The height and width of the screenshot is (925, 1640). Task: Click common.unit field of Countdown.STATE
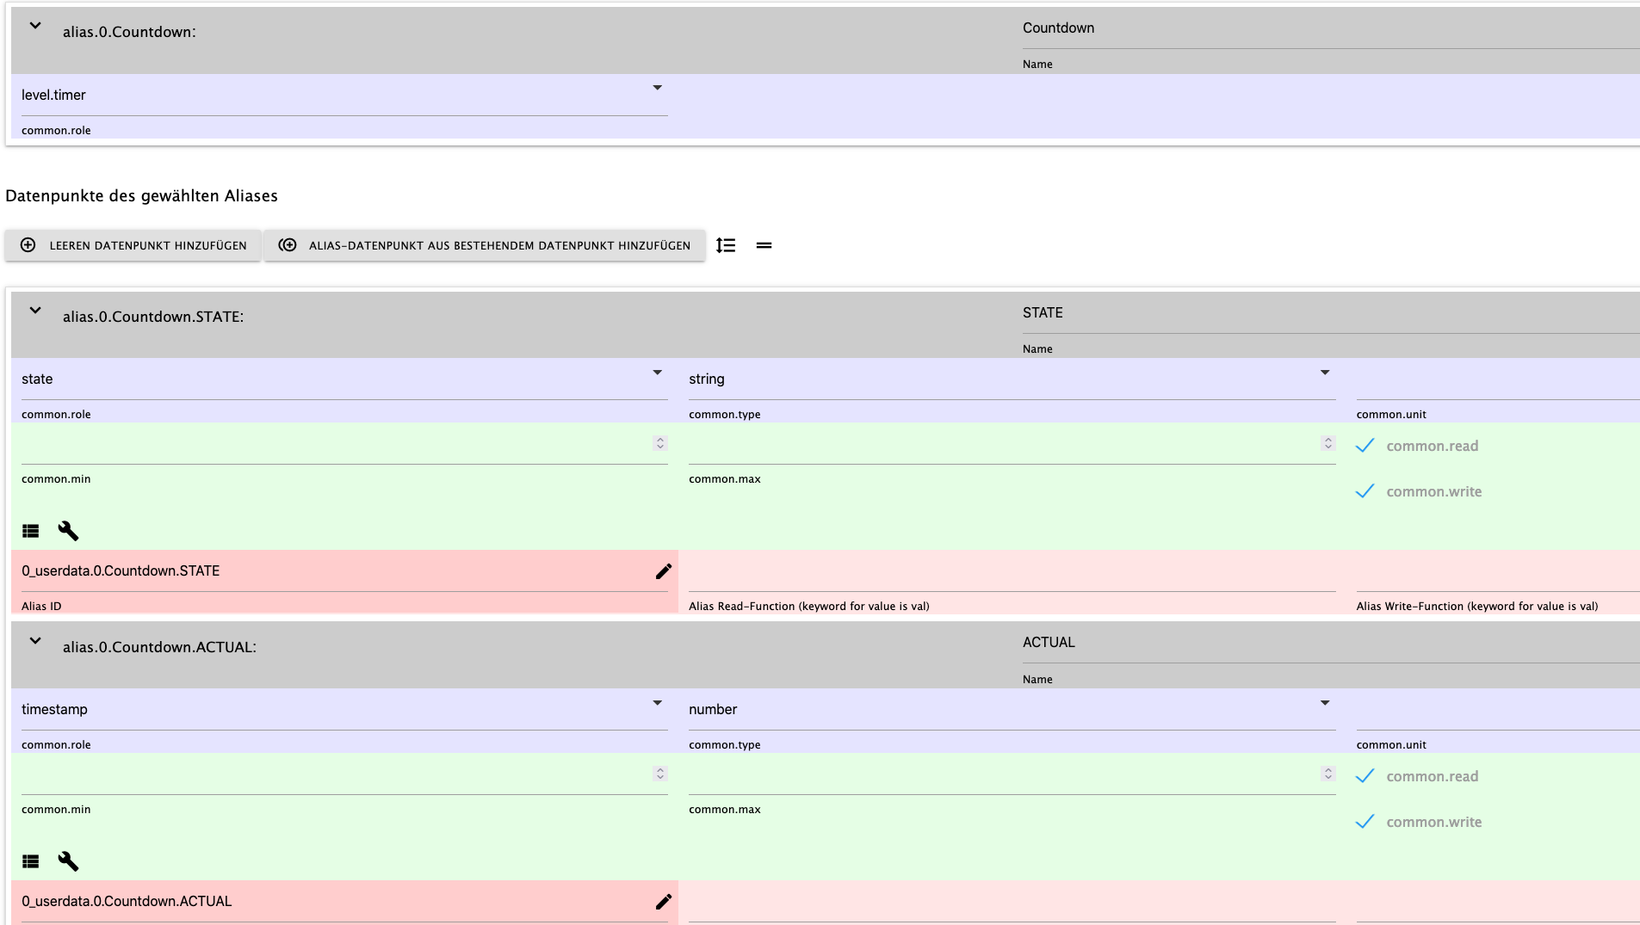coord(1498,380)
